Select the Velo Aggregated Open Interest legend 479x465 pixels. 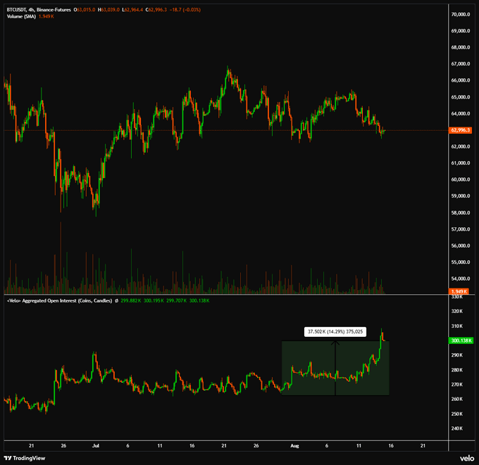point(60,301)
